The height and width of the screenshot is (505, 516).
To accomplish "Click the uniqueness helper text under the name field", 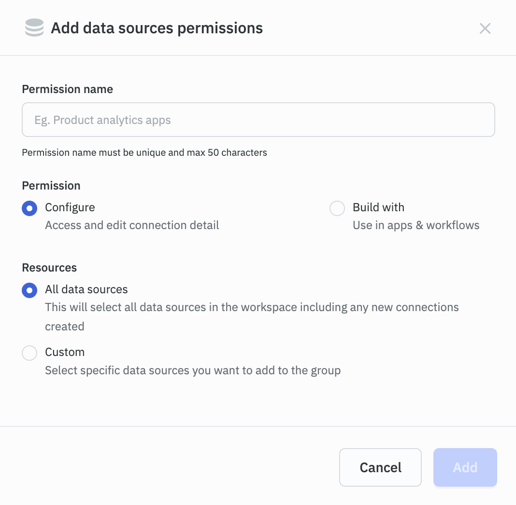I will click(144, 152).
